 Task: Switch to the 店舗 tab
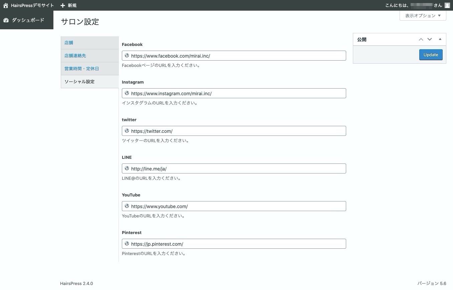(69, 43)
